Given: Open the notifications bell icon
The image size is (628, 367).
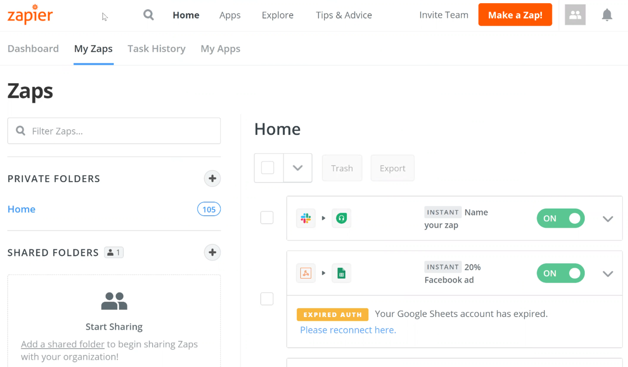Looking at the screenshot, I should [x=607, y=15].
